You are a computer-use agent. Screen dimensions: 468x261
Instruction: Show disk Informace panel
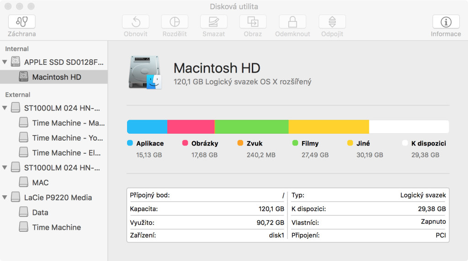[x=446, y=22]
